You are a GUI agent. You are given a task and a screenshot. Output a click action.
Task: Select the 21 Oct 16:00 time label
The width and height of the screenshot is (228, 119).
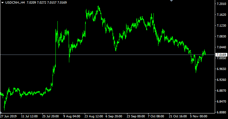click(x=178, y=116)
